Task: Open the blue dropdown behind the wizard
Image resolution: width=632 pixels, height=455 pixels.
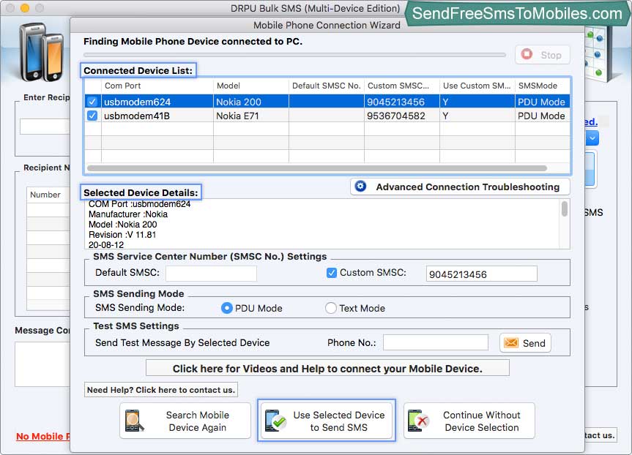Action: click(x=592, y=138)
